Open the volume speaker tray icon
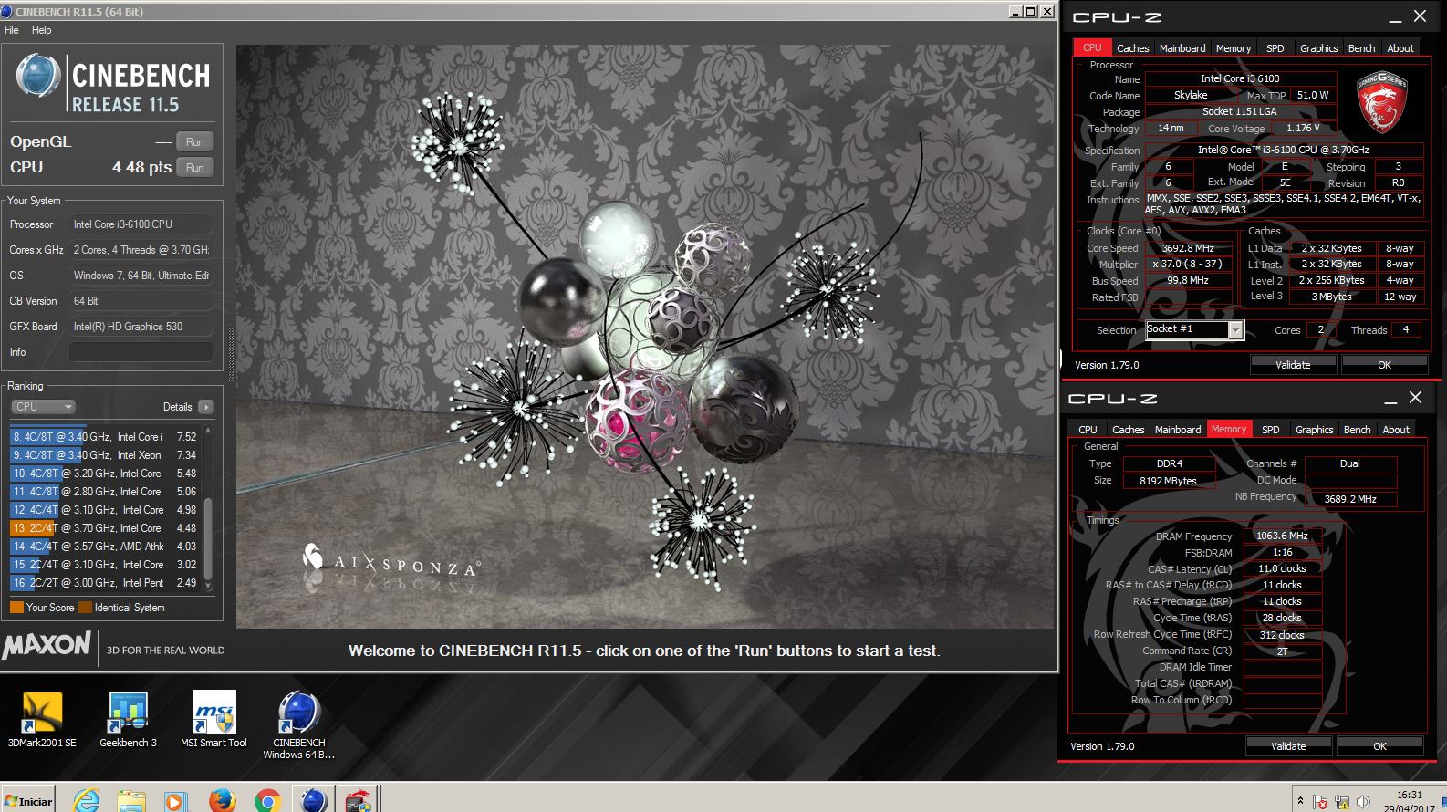This screenshot has width=1447, height=812. [1363, 802]
